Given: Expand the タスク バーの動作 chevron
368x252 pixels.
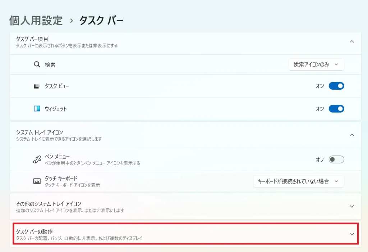Looking at the screenshot, I should pos(352,234).
